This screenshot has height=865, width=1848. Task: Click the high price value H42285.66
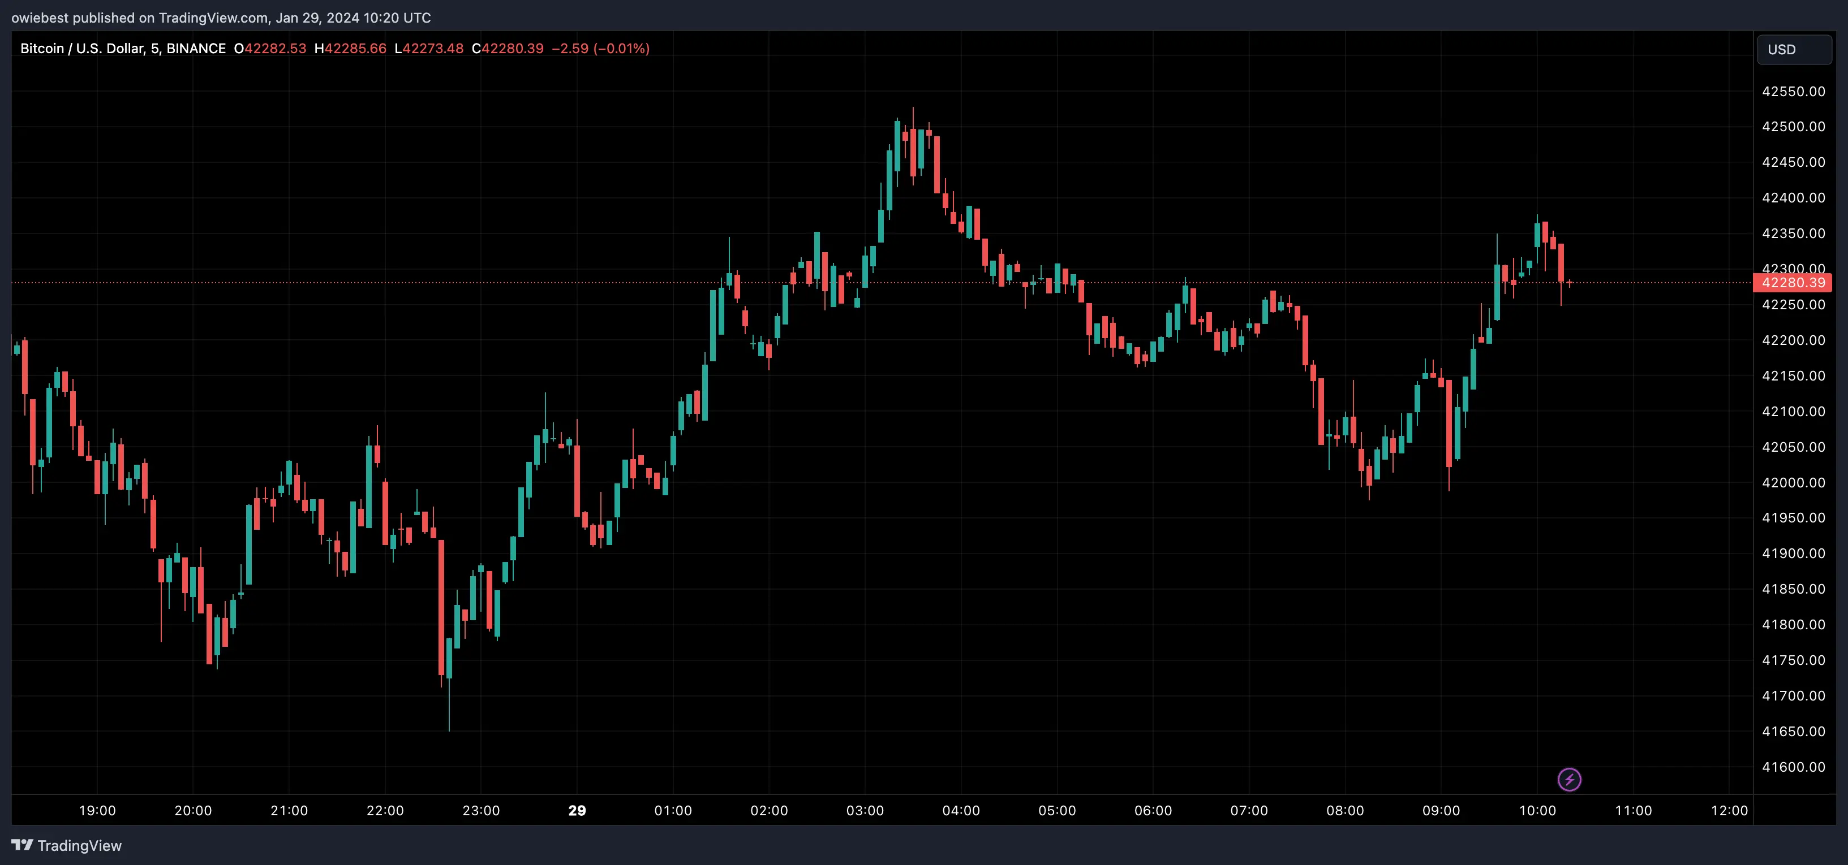click(351, 49)
